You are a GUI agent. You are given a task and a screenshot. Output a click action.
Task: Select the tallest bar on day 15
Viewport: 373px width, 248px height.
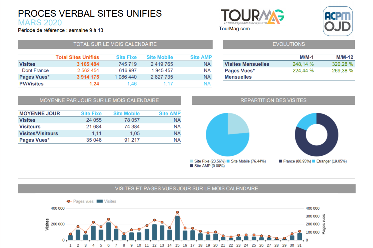pos(177,228)
